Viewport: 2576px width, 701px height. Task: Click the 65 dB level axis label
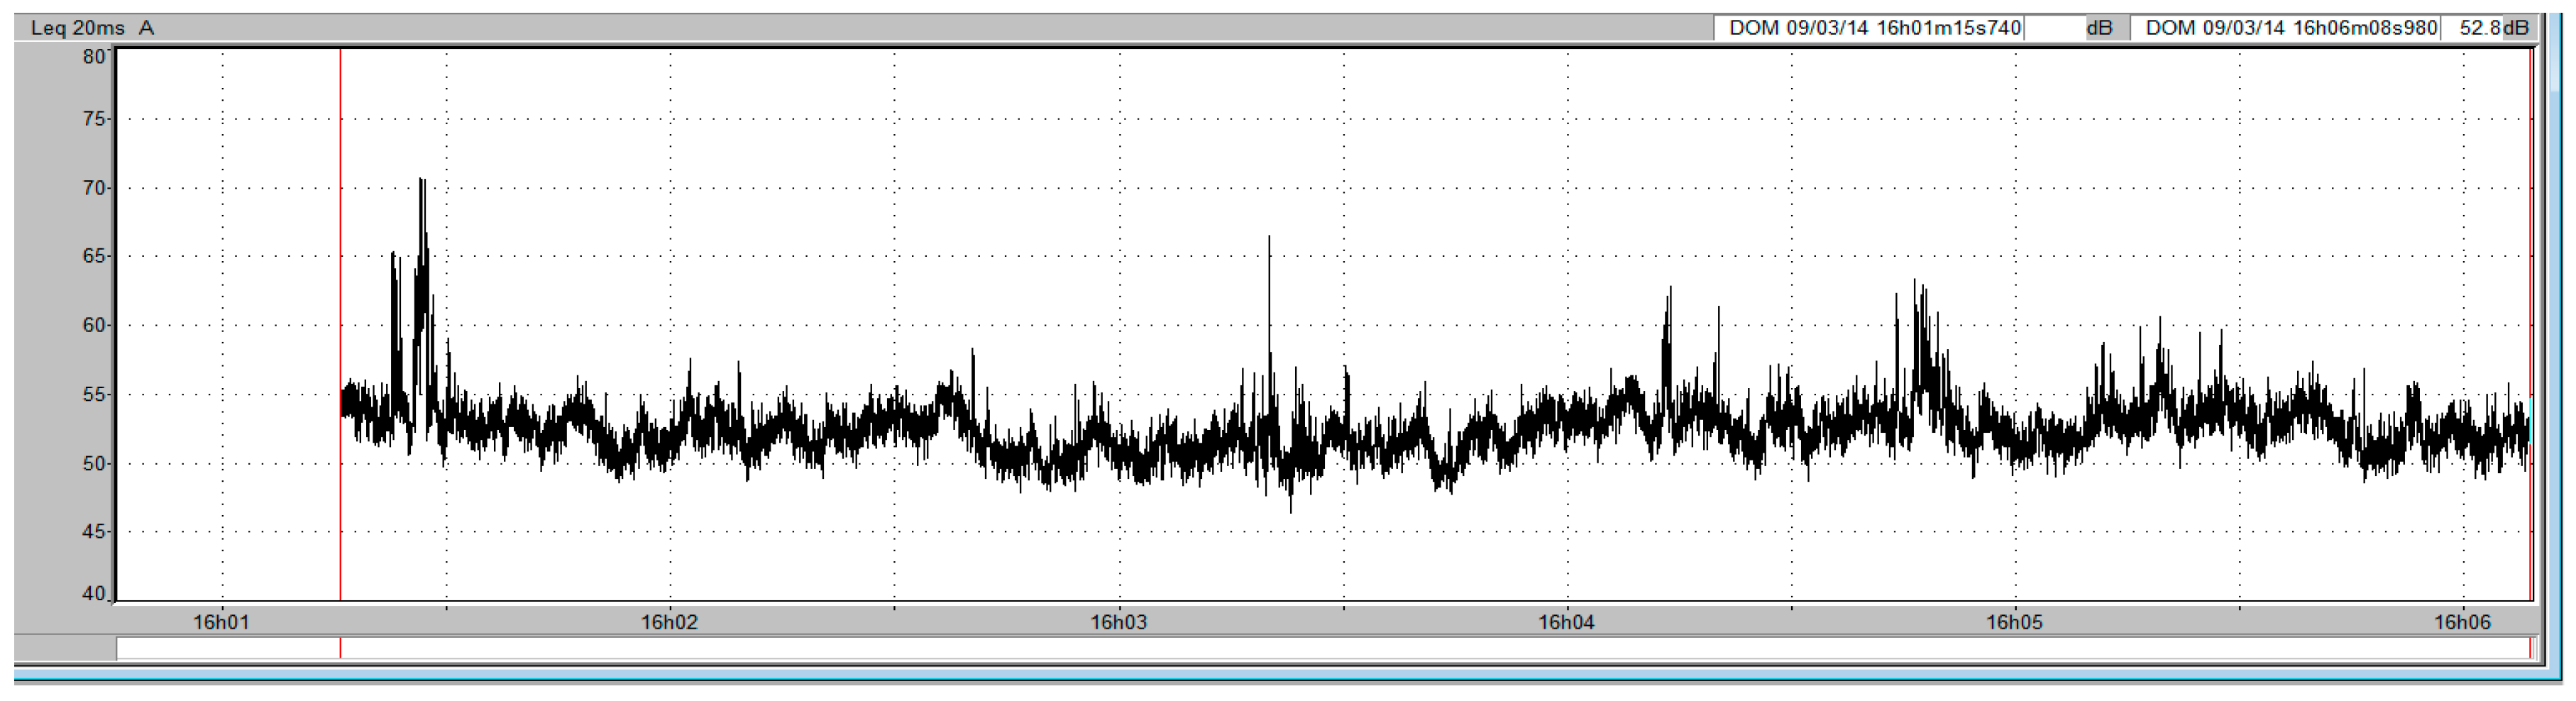click(94, 256)
